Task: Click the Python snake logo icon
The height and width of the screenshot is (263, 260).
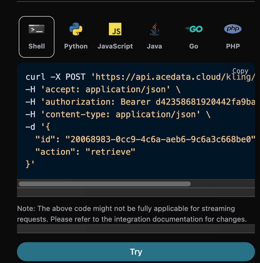Action: click(x=76, y=29)
